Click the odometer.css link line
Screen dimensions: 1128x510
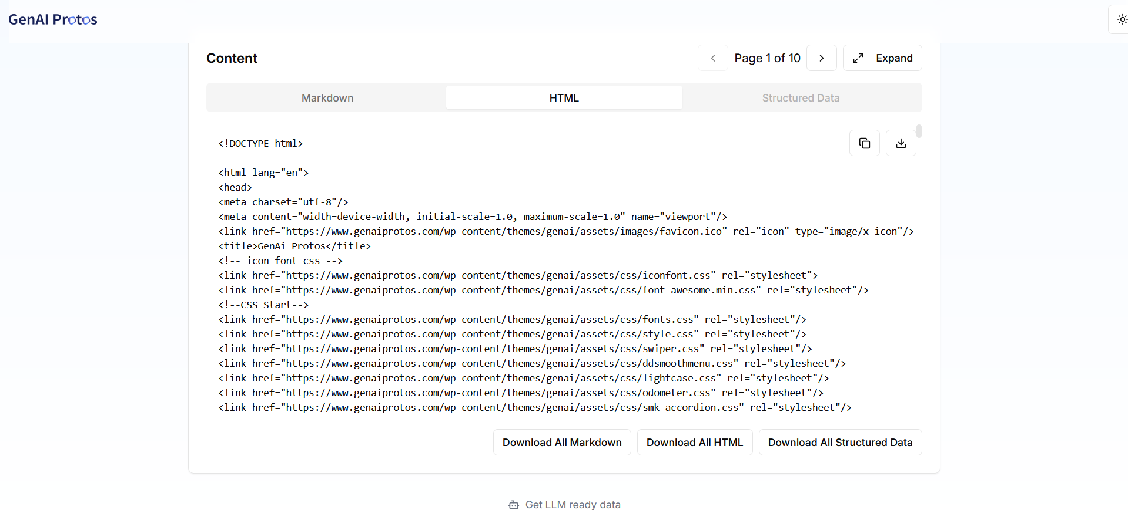[521, 393]
